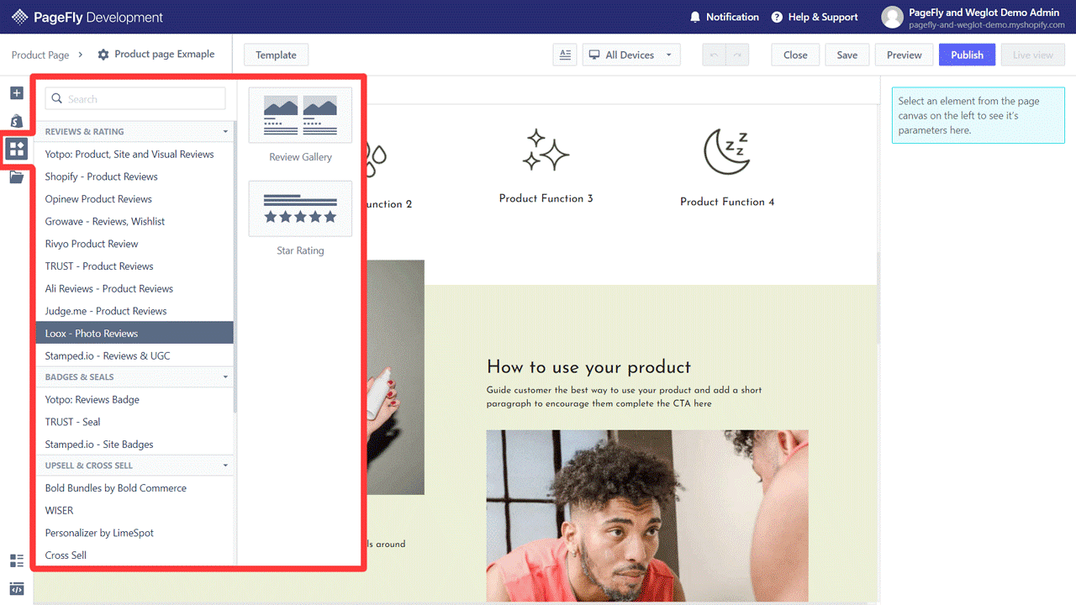1076x605 pixels.
Task: Click the Notification label in the header
Action: click(x=732, y=17)
